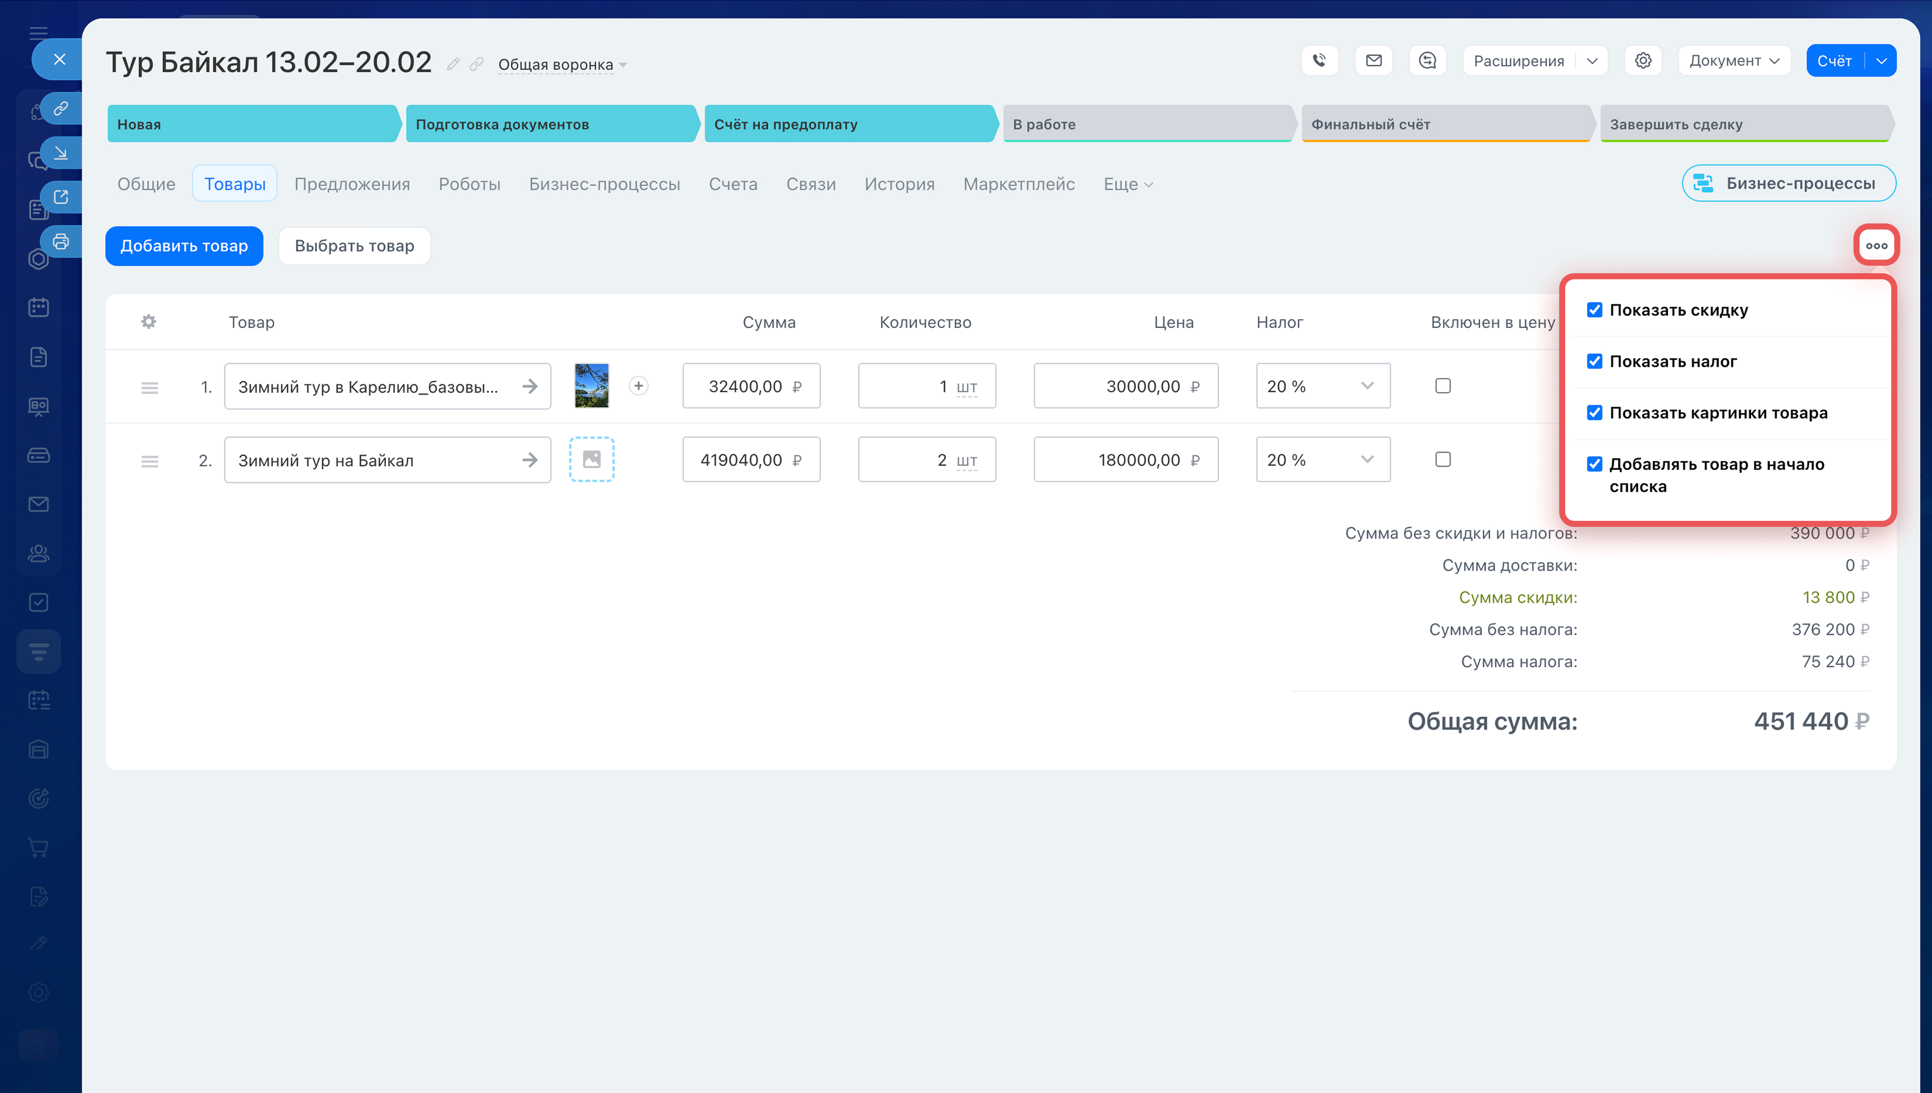
Task: Switch to the Предложения tab
Action: pyautogui.click(x=352, y=184)
